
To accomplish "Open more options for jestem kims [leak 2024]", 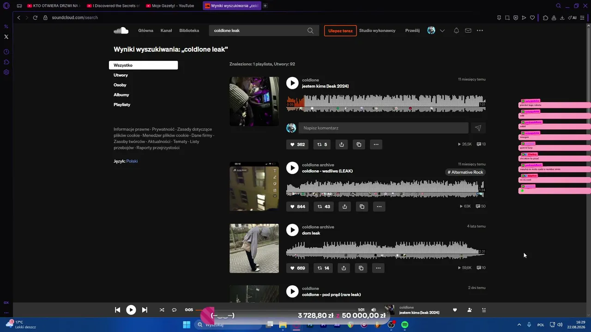I will click(376, 144).
